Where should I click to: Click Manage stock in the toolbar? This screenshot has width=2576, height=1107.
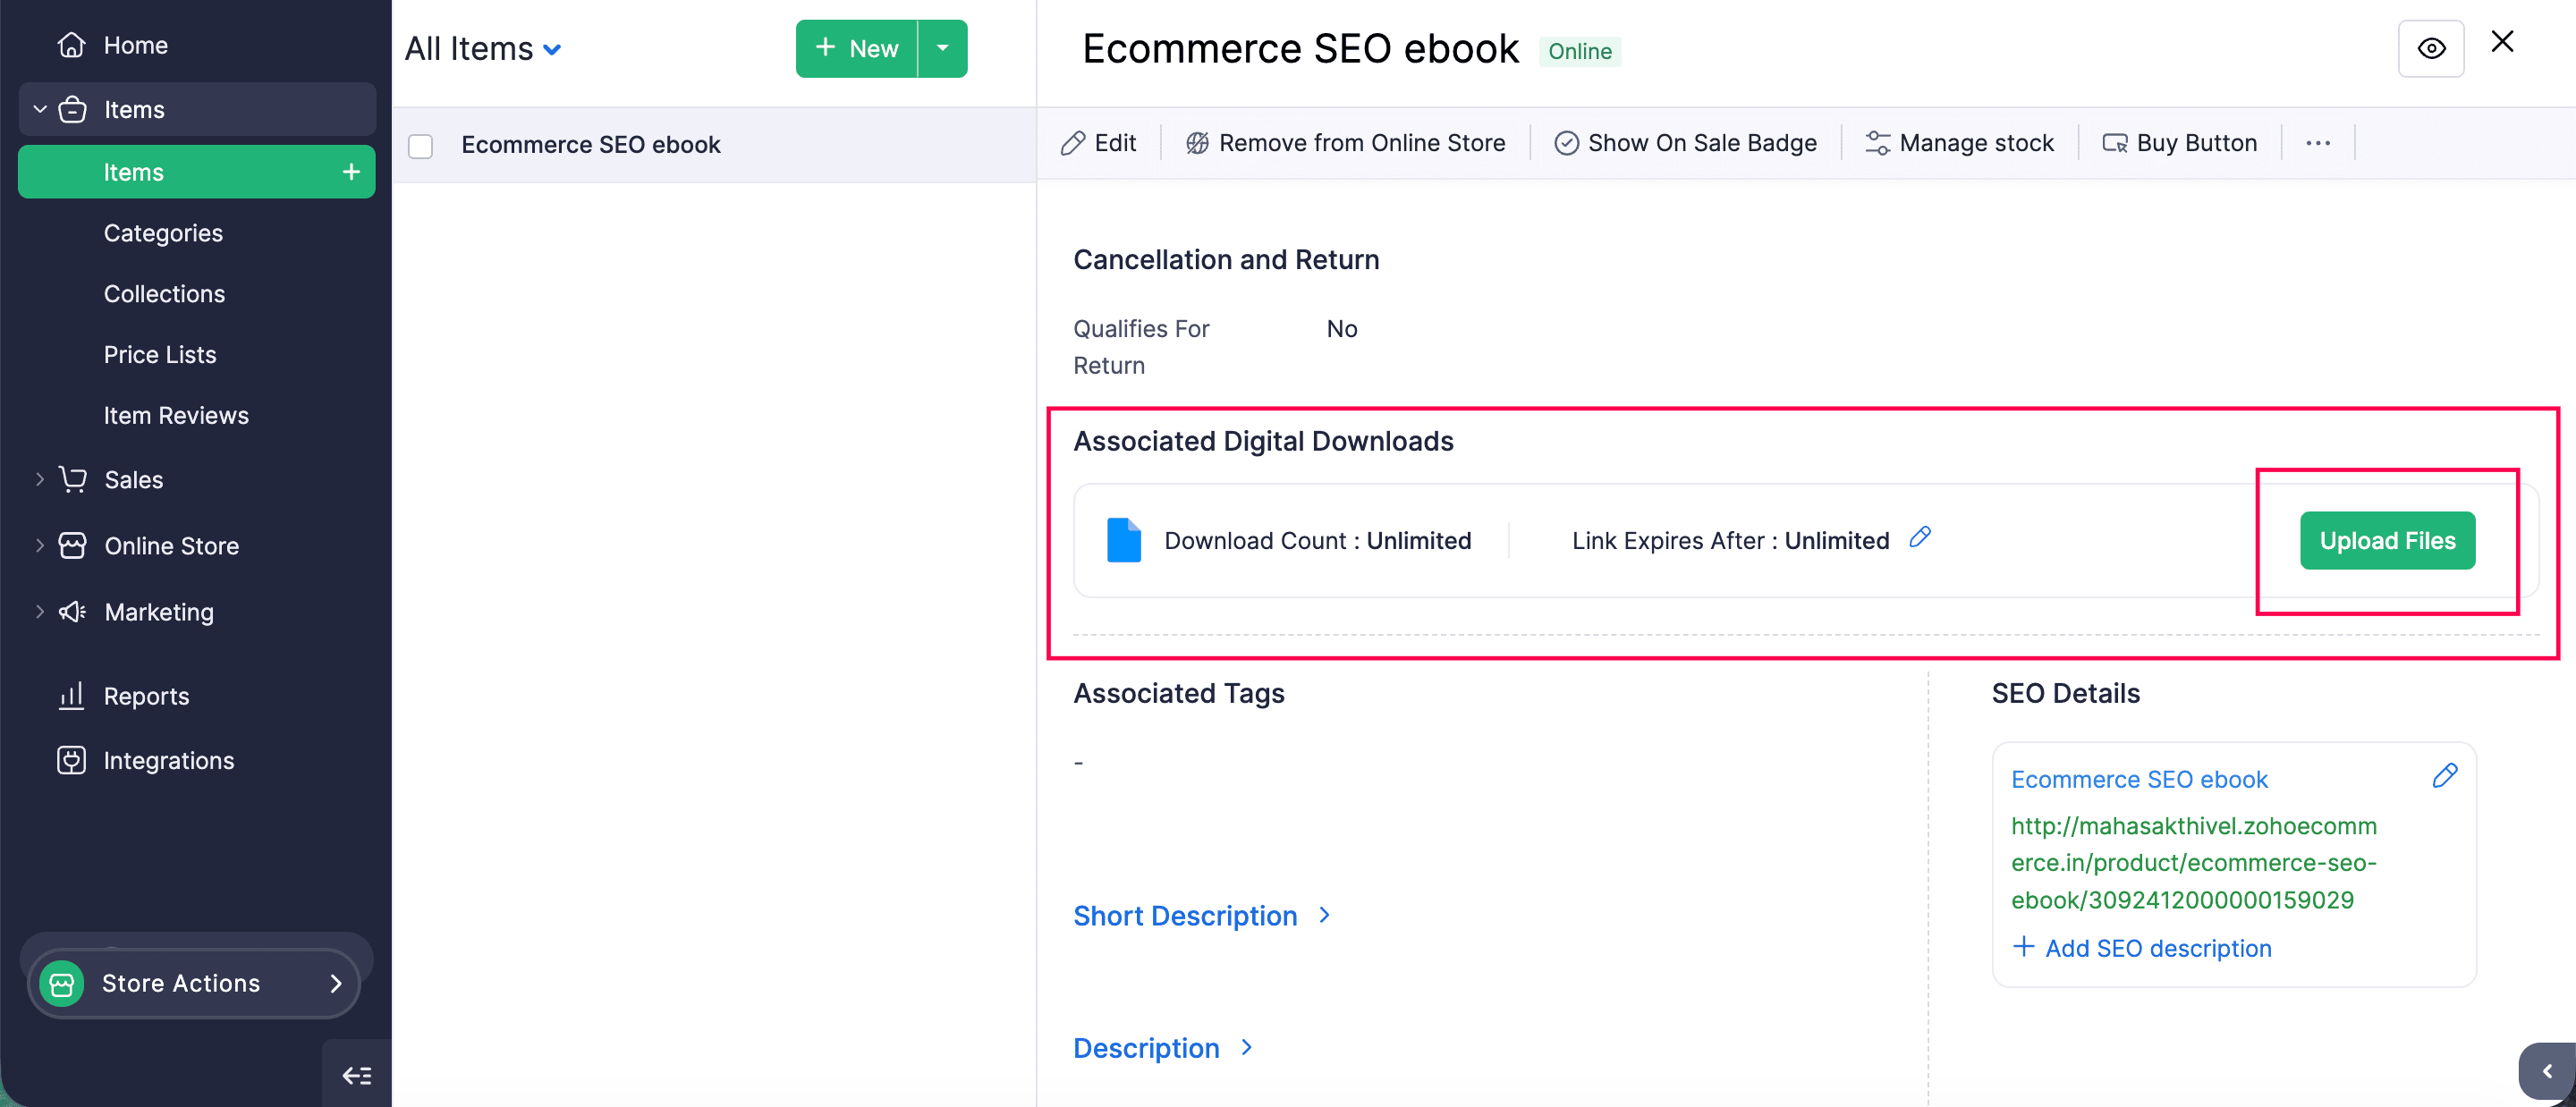click(x=1959, y=143)
